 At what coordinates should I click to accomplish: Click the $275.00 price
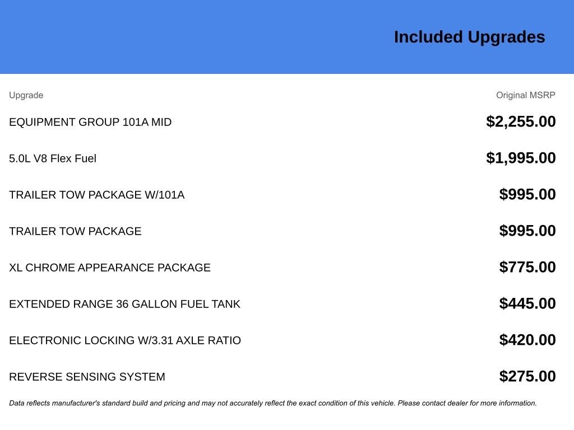527,376
